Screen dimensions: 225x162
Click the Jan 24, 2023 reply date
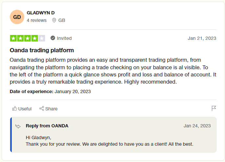click(197, 126)
